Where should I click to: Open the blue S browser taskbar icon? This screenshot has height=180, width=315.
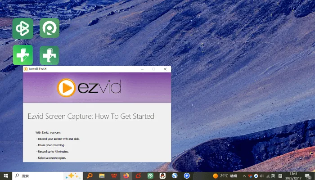click(175, 176)
